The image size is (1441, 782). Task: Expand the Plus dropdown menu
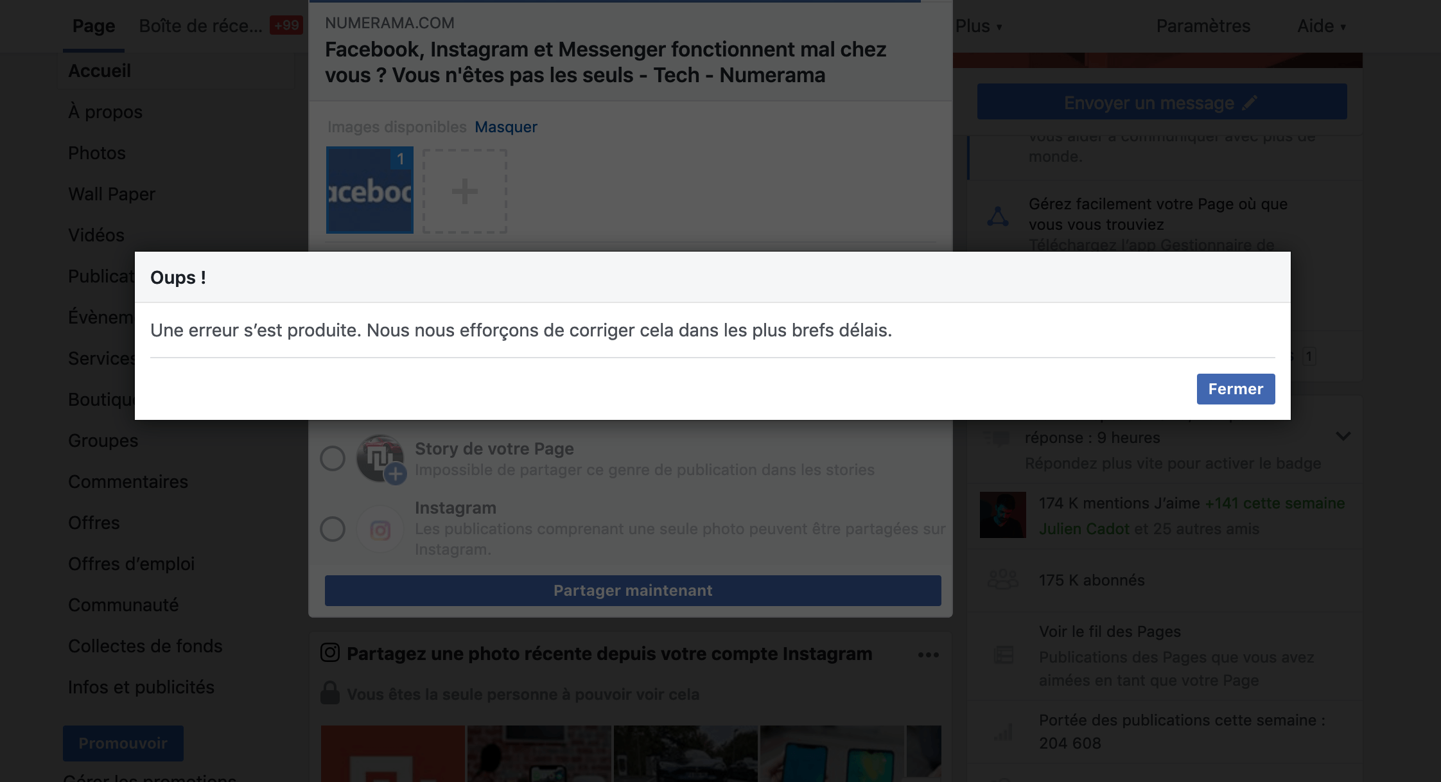pos(979,26)
